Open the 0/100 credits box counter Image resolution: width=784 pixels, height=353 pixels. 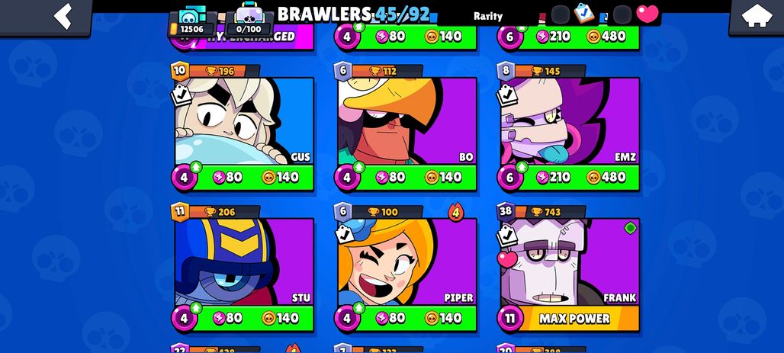pyautogui.click(x=249, y=22)
